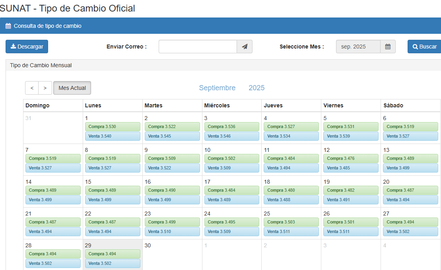Select the Compra 3.530 entry on day 1
The width and height of the screenshot is (441, 270).
point(113,126)
